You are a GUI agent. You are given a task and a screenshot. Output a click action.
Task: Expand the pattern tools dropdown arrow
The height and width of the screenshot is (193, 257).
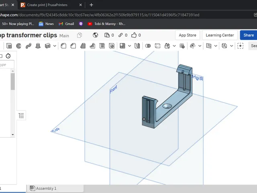(129, 46)
